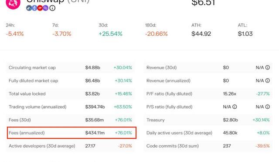
Task: Click the pink Uniswap unicorn logo
Action: (x=13, y=3)
